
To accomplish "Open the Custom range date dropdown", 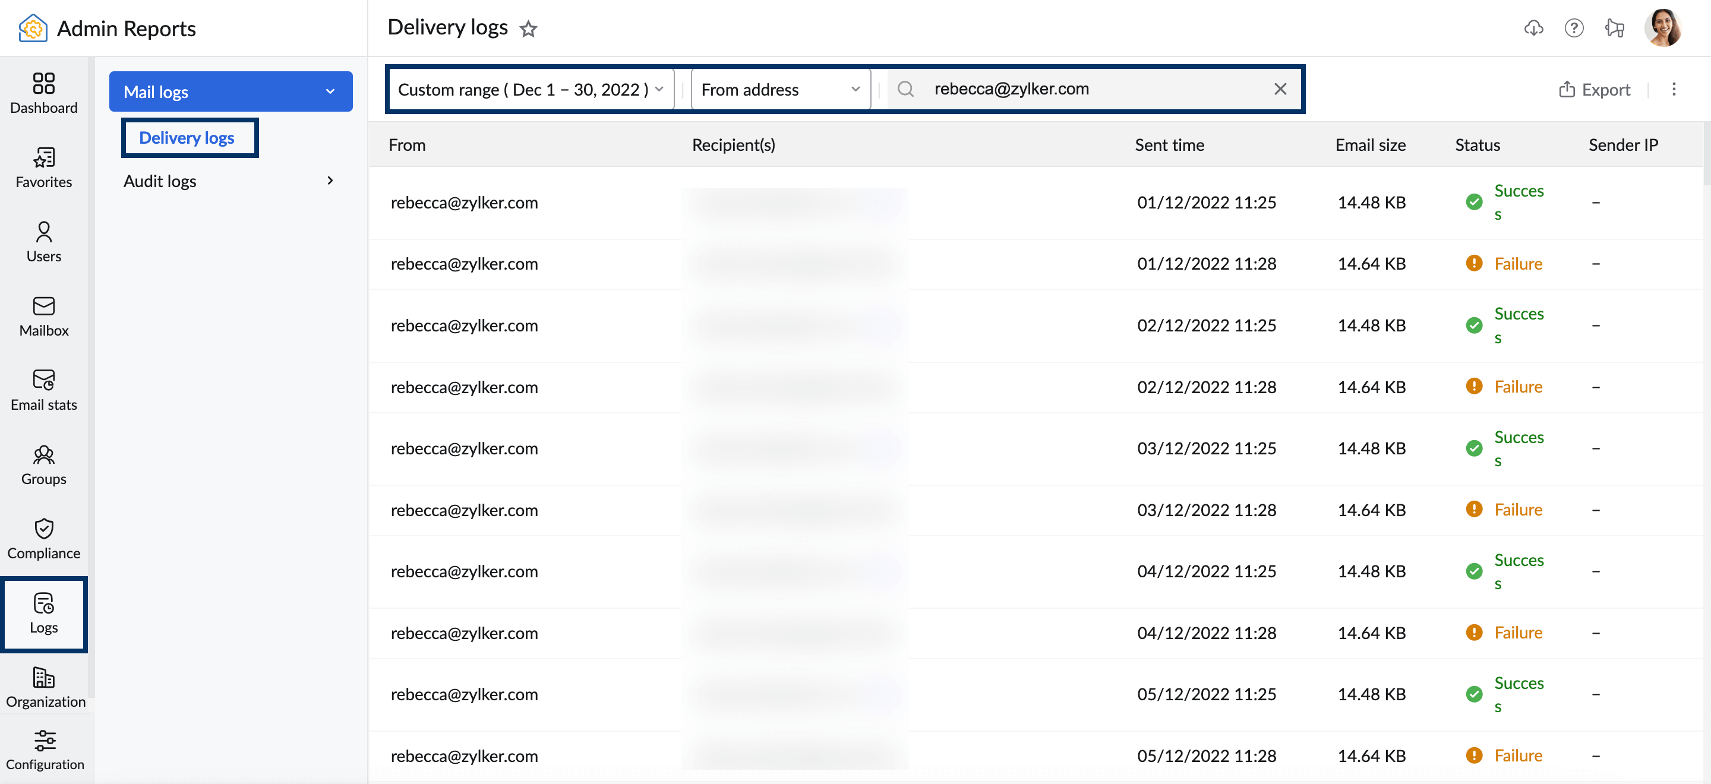I will pos(530,89).
